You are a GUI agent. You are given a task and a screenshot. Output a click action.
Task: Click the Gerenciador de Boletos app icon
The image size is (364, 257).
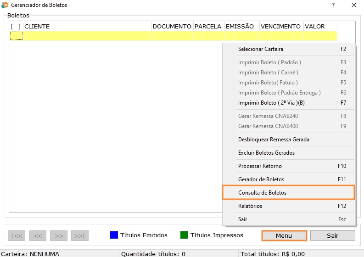5,5
